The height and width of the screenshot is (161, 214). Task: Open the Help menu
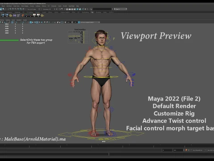pyautogui.click(x=78, y=6)
